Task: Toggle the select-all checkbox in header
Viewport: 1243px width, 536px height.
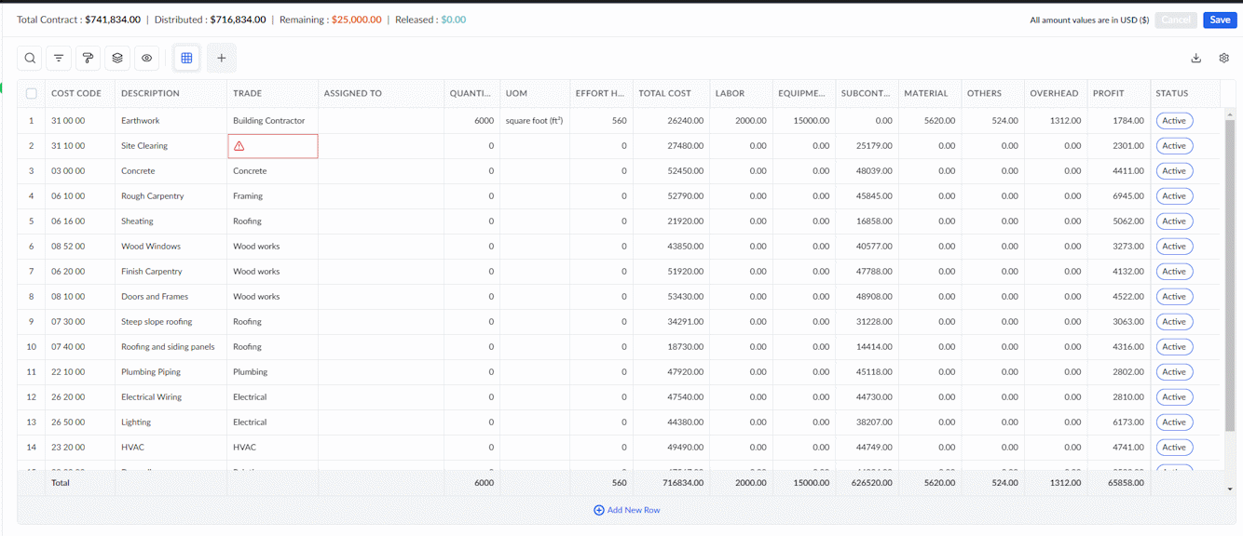Action: pyautogui.click(x=32, y=93)
